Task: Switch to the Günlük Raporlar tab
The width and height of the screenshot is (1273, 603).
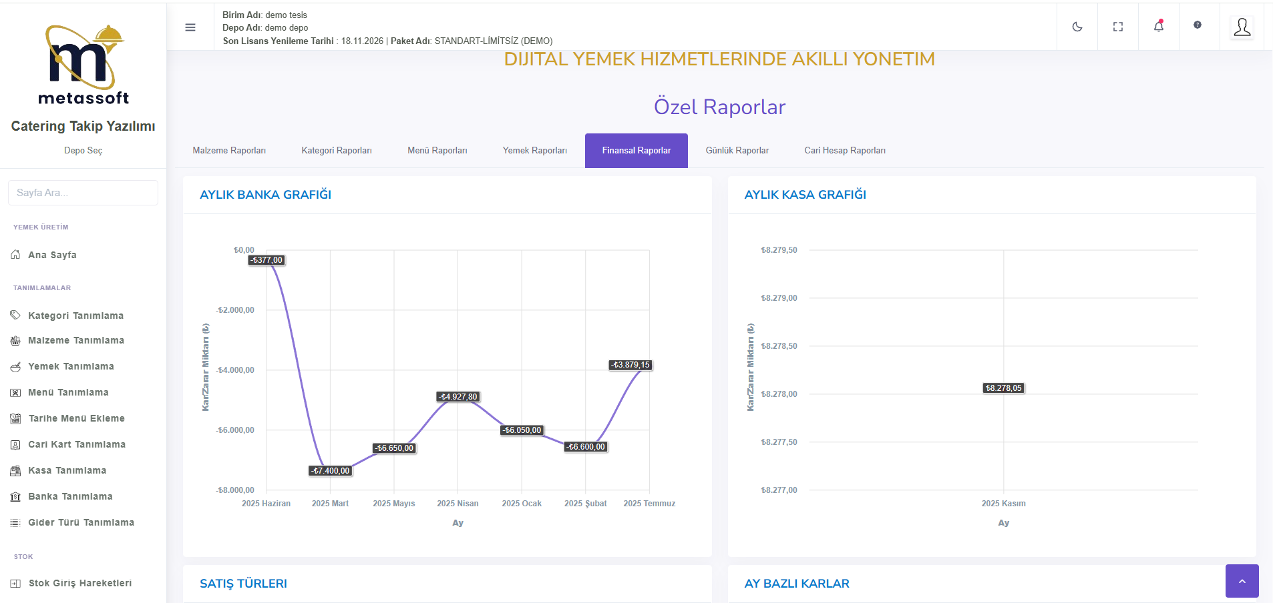Action: [x=737, y=151]
